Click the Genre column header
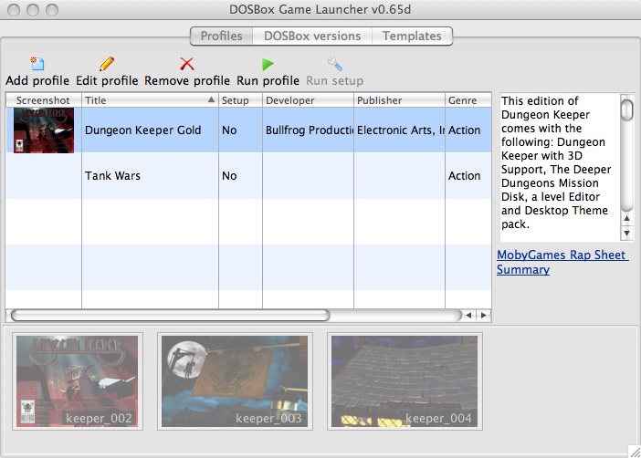 466,99
